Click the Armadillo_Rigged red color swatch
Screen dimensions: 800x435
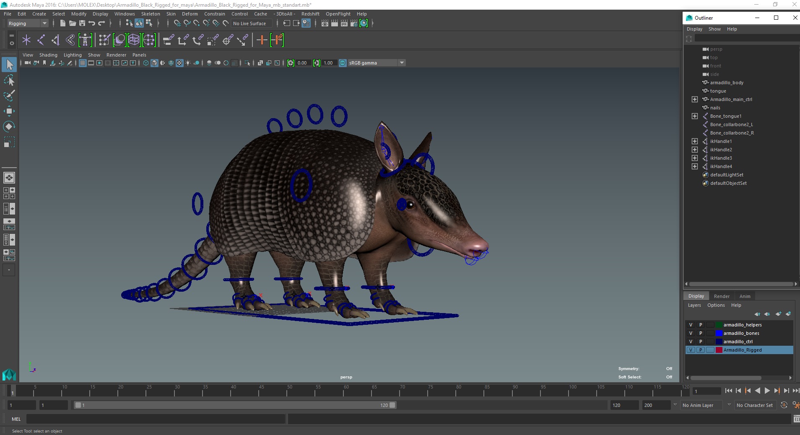pyautogui.click(x=719, y=350)
